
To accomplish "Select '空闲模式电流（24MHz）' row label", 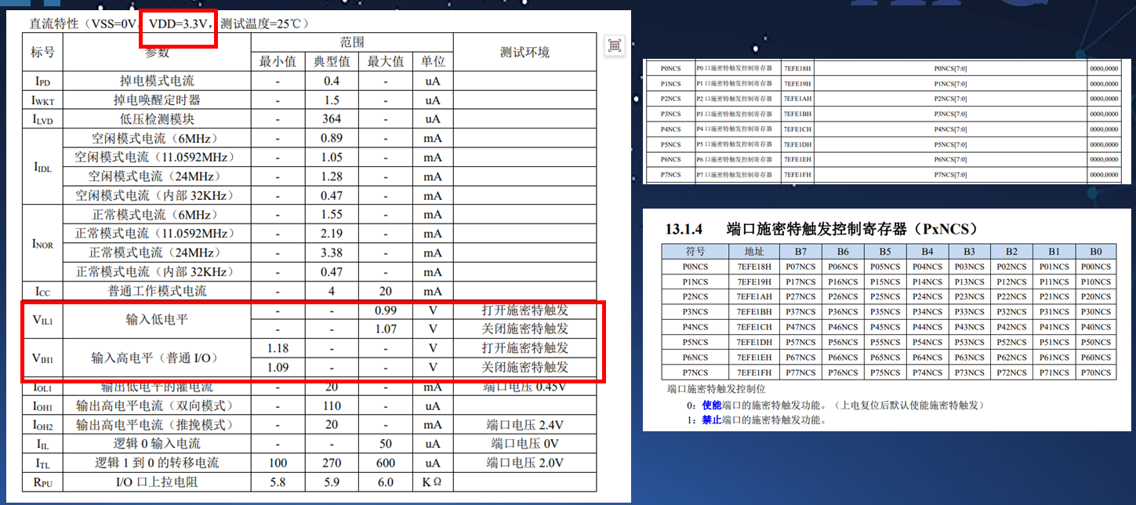I will 157,176.
